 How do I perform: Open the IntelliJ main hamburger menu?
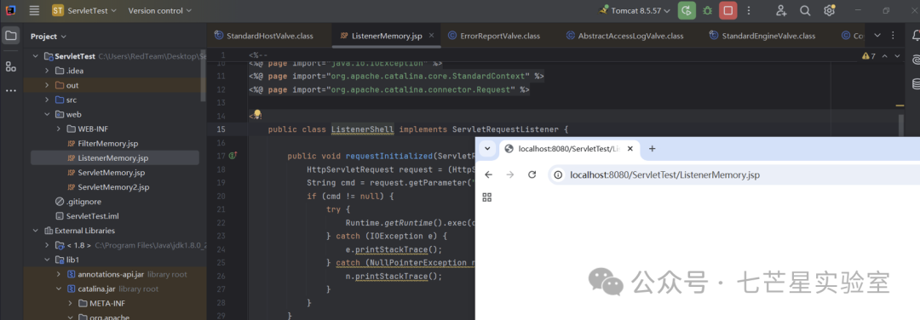tap(35, 10)
